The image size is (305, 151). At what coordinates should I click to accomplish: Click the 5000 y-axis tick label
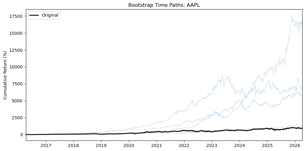(18, 101)
